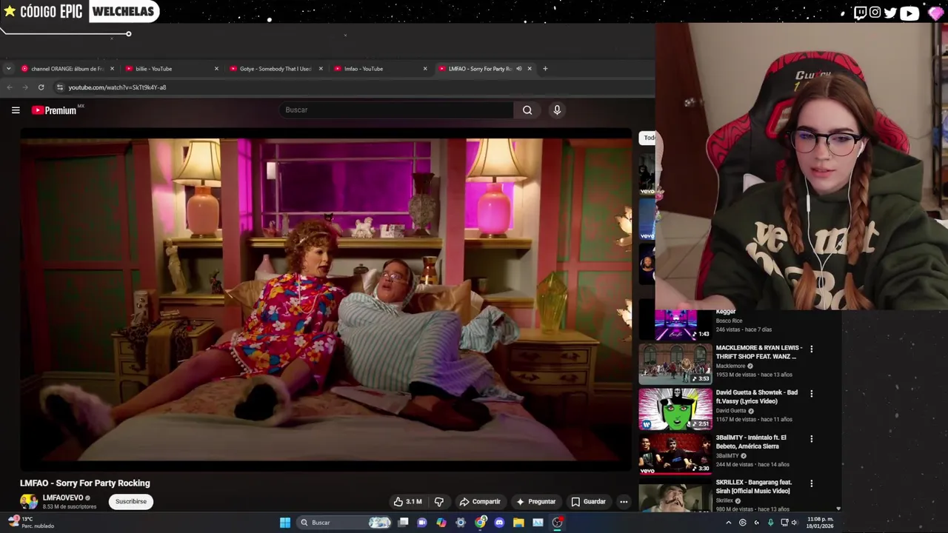Open more actions ellipsis under the video
Viewport: 948px width, 533px height.
click(x=624, y=501)
